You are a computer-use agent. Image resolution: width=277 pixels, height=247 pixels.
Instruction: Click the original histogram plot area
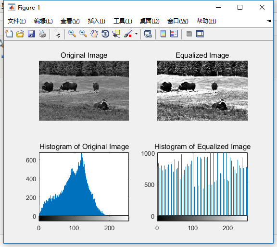[84, 184]
